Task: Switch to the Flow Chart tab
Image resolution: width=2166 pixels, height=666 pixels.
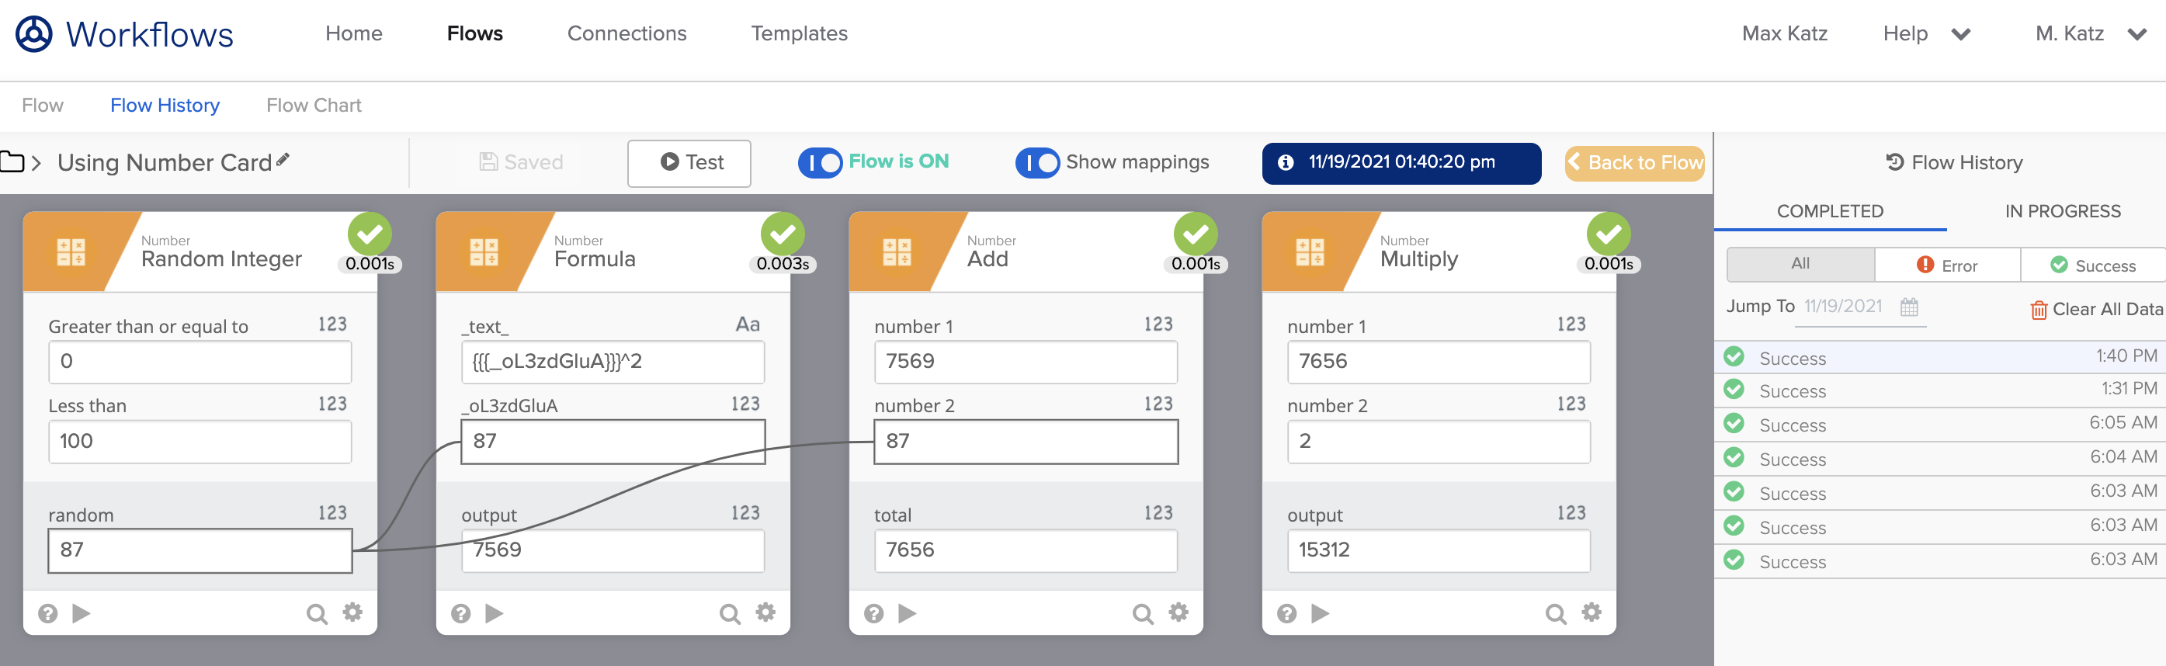Action: coord(314,105)
